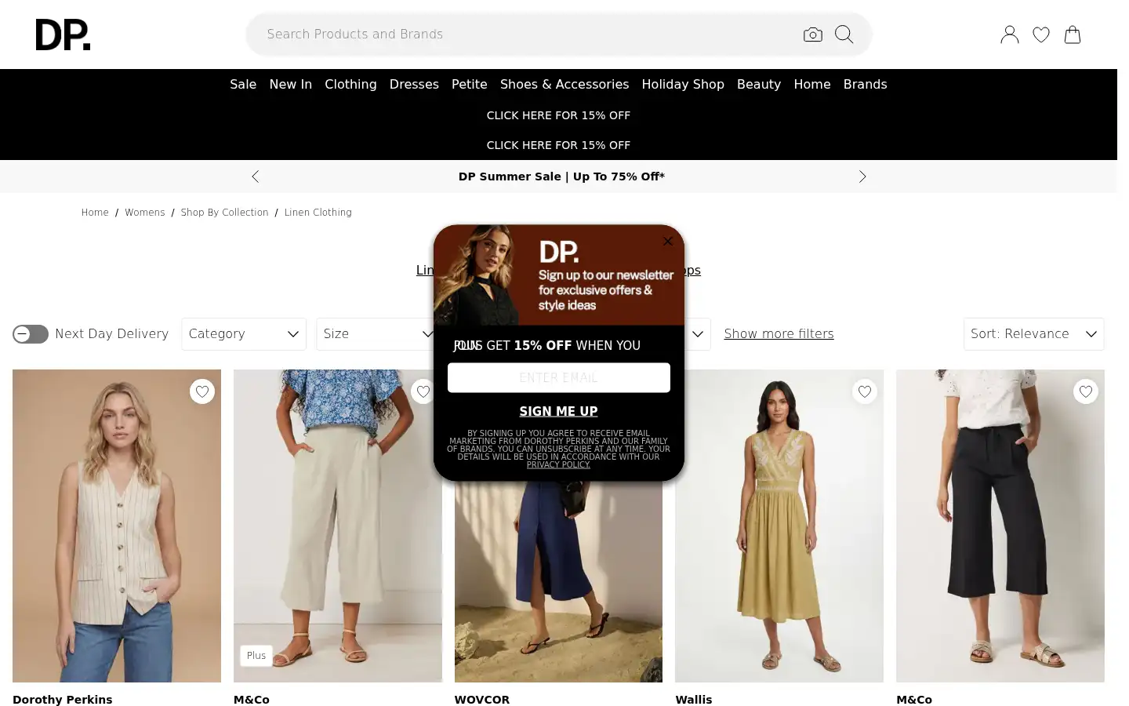The width and height of the screenshot is (1129, 706).
Task: Open the Brands menu
Action: pyautogui.click(x=866, y=84)
